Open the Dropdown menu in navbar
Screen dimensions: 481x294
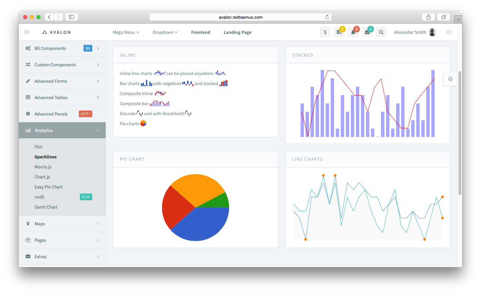click(x=165, y=32)
